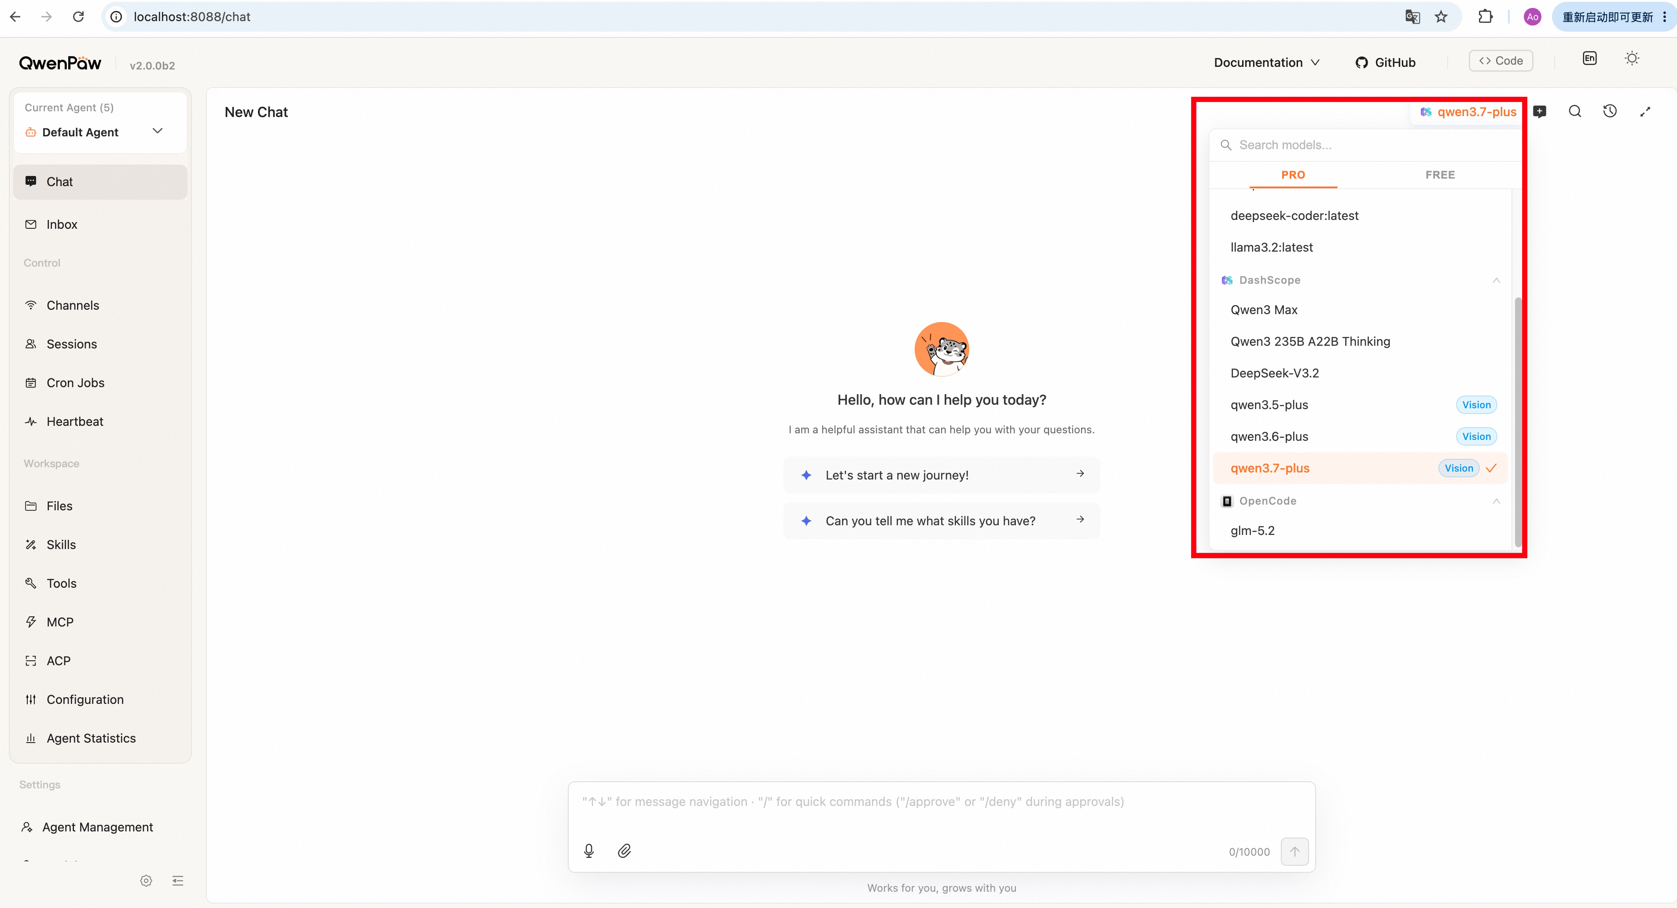The height and width of the screenshot is (908, 1677).
Task: Open the Chat page in sidebar
Action: pyautogui.click(x=100, y=182)
